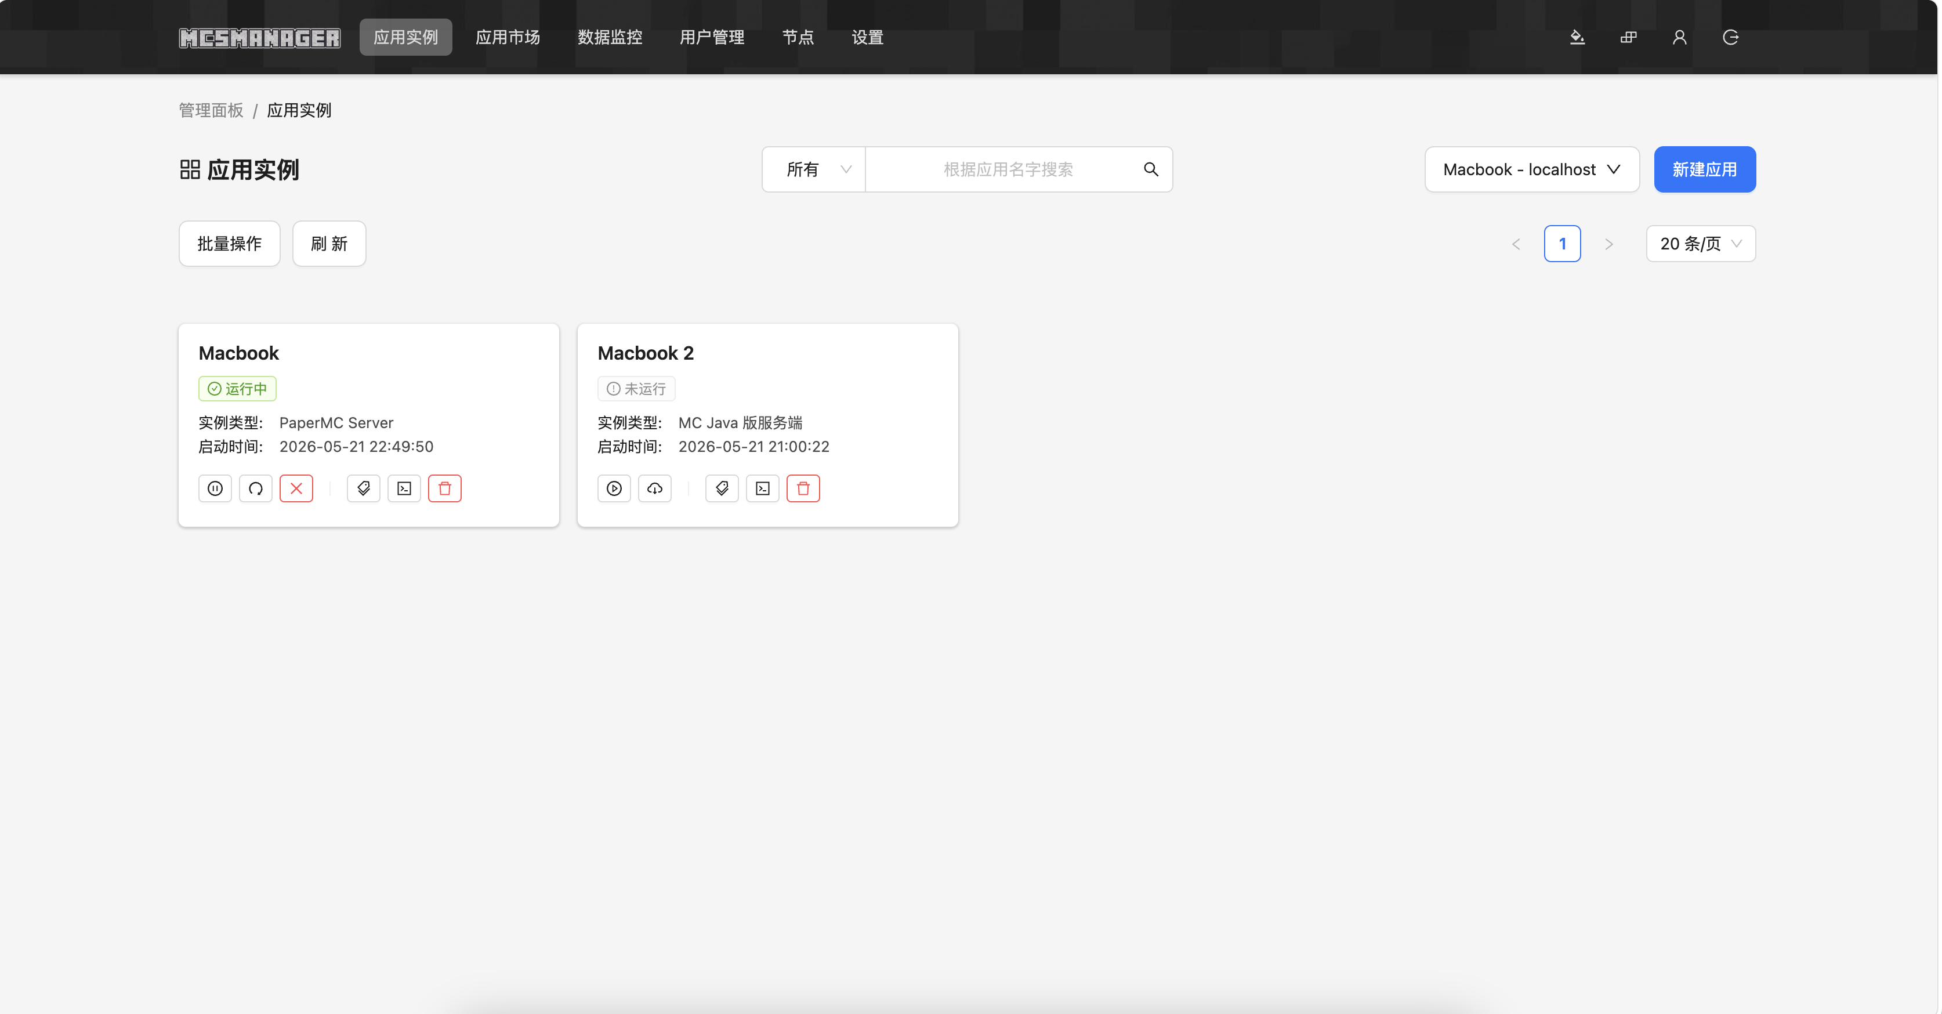Open 用户管理 from the top nav
This screenshot has height=1014, width=1942.
tap(712, 37)
